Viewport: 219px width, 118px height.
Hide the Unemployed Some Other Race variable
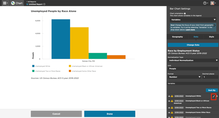coord(169,112)
